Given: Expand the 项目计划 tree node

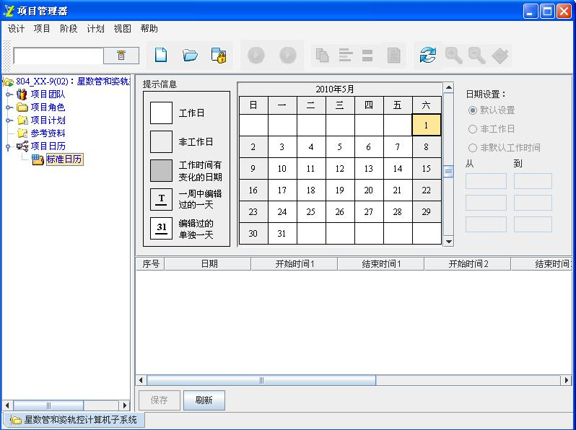Looking at the screenshot, I should click(x=9, y=120).
